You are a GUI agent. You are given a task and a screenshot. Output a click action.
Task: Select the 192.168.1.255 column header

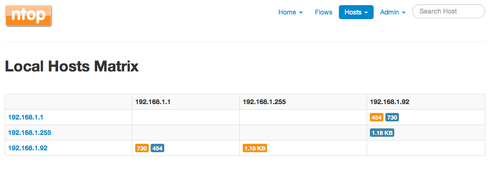coord(264,102)
